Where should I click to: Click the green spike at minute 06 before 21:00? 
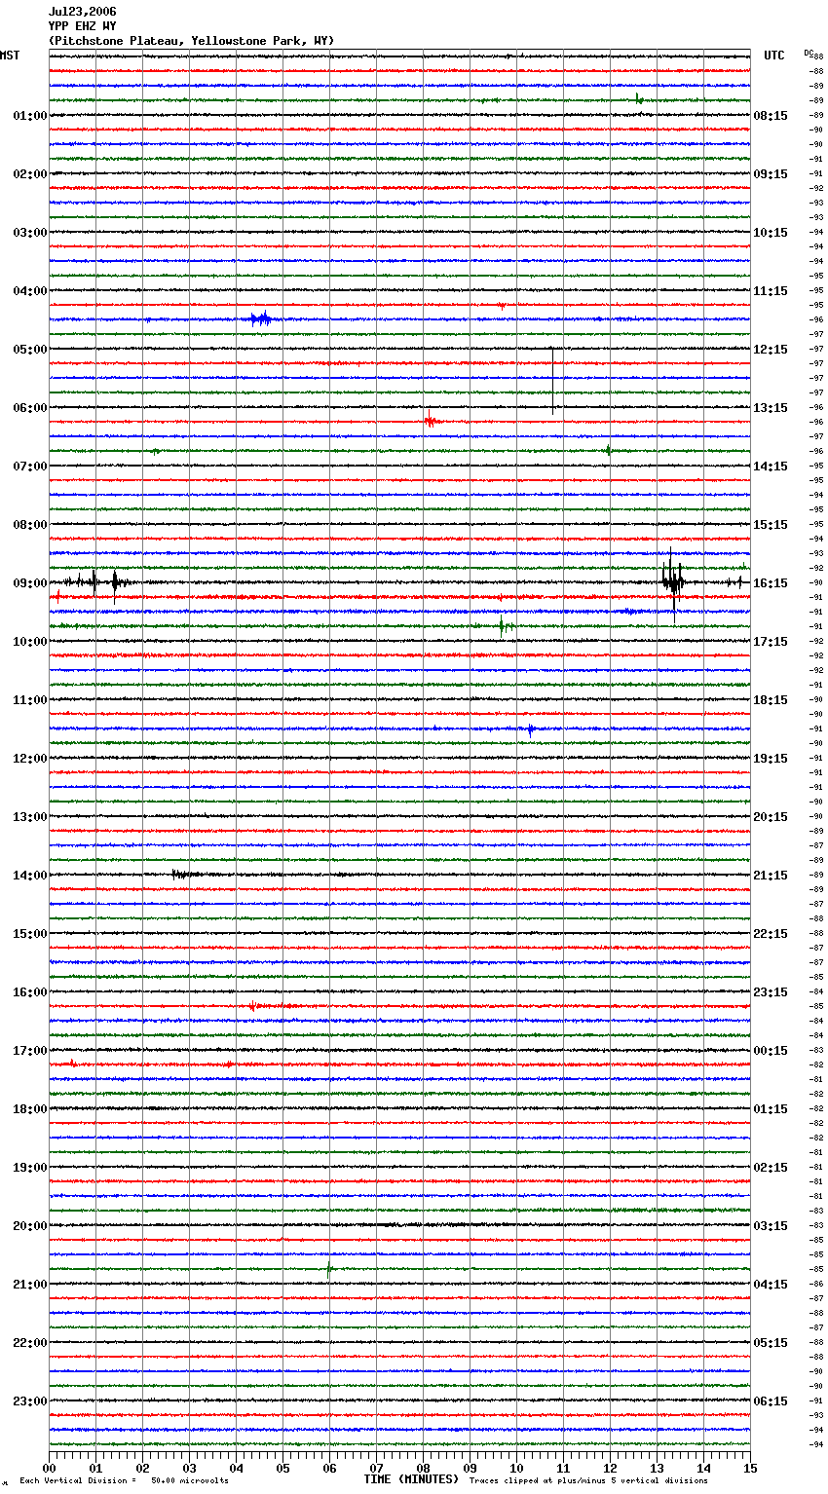pyautogui.click(x=329, y=1269)
